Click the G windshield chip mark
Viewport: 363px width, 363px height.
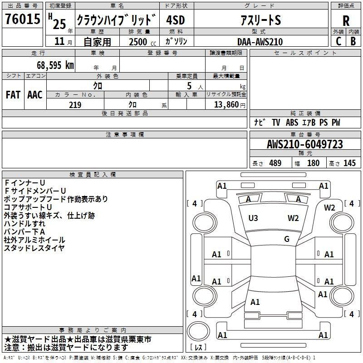287,239
